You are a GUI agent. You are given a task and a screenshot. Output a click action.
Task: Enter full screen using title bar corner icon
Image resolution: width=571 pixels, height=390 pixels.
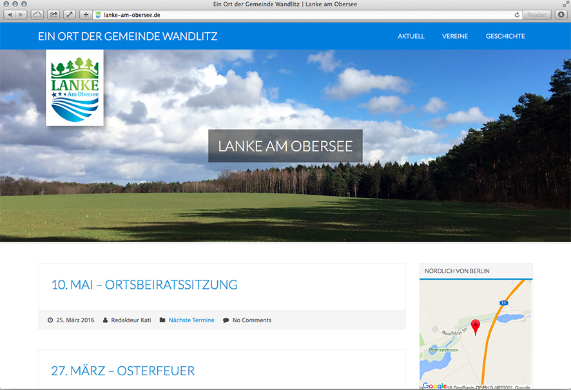[x=565, y=5]
